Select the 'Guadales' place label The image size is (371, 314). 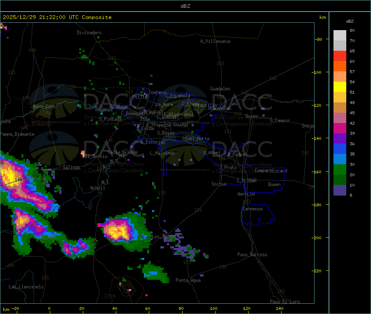coord(220,89)
